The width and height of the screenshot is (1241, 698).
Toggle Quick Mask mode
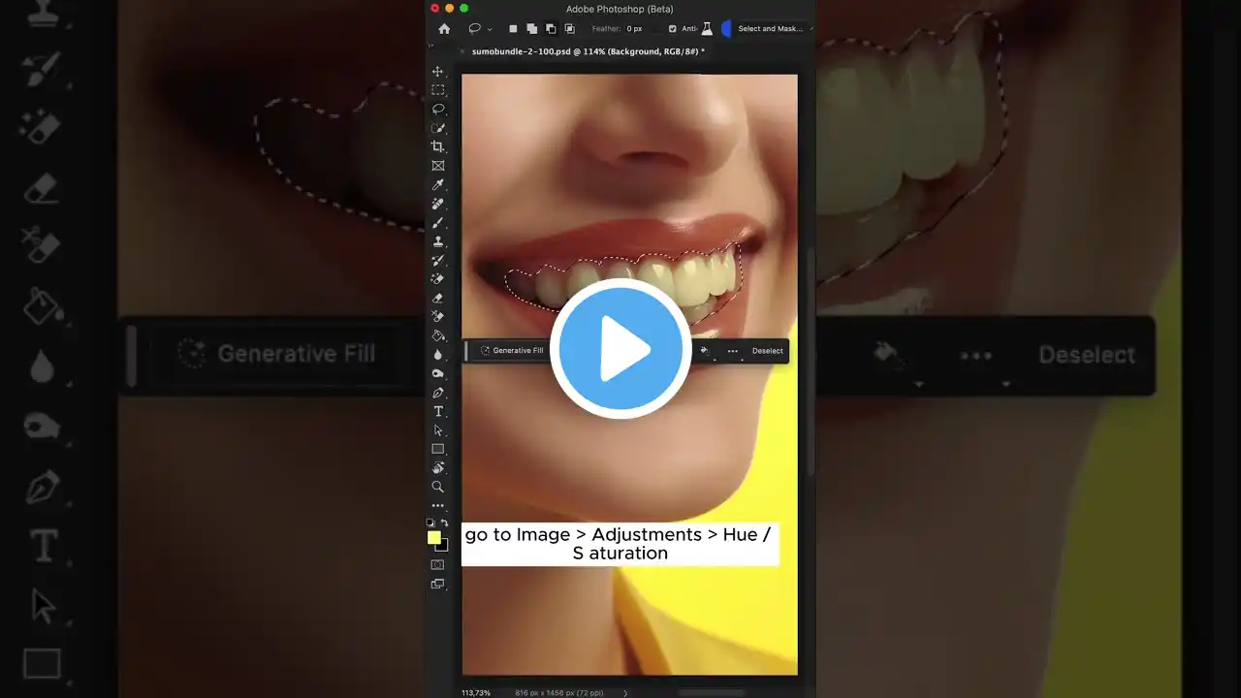(438, 564)
